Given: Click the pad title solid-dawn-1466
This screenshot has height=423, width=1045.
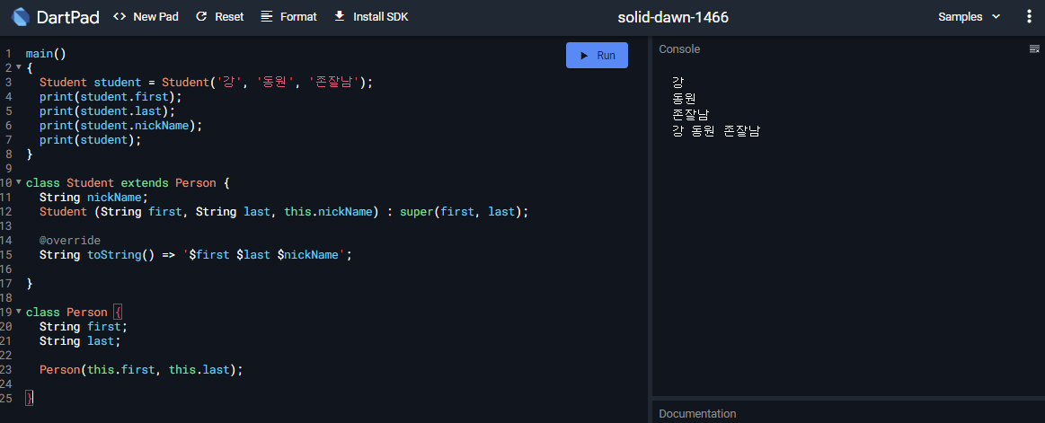Looking at the screenshot, I should (673, 17).
